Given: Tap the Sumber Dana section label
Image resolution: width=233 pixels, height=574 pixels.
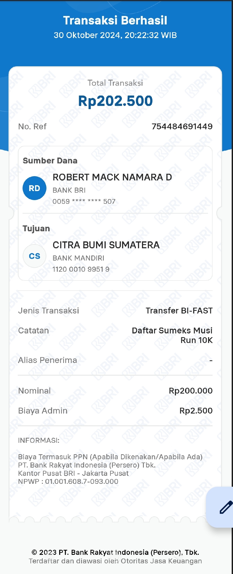Looking at the screenshot, I should 50,161.
